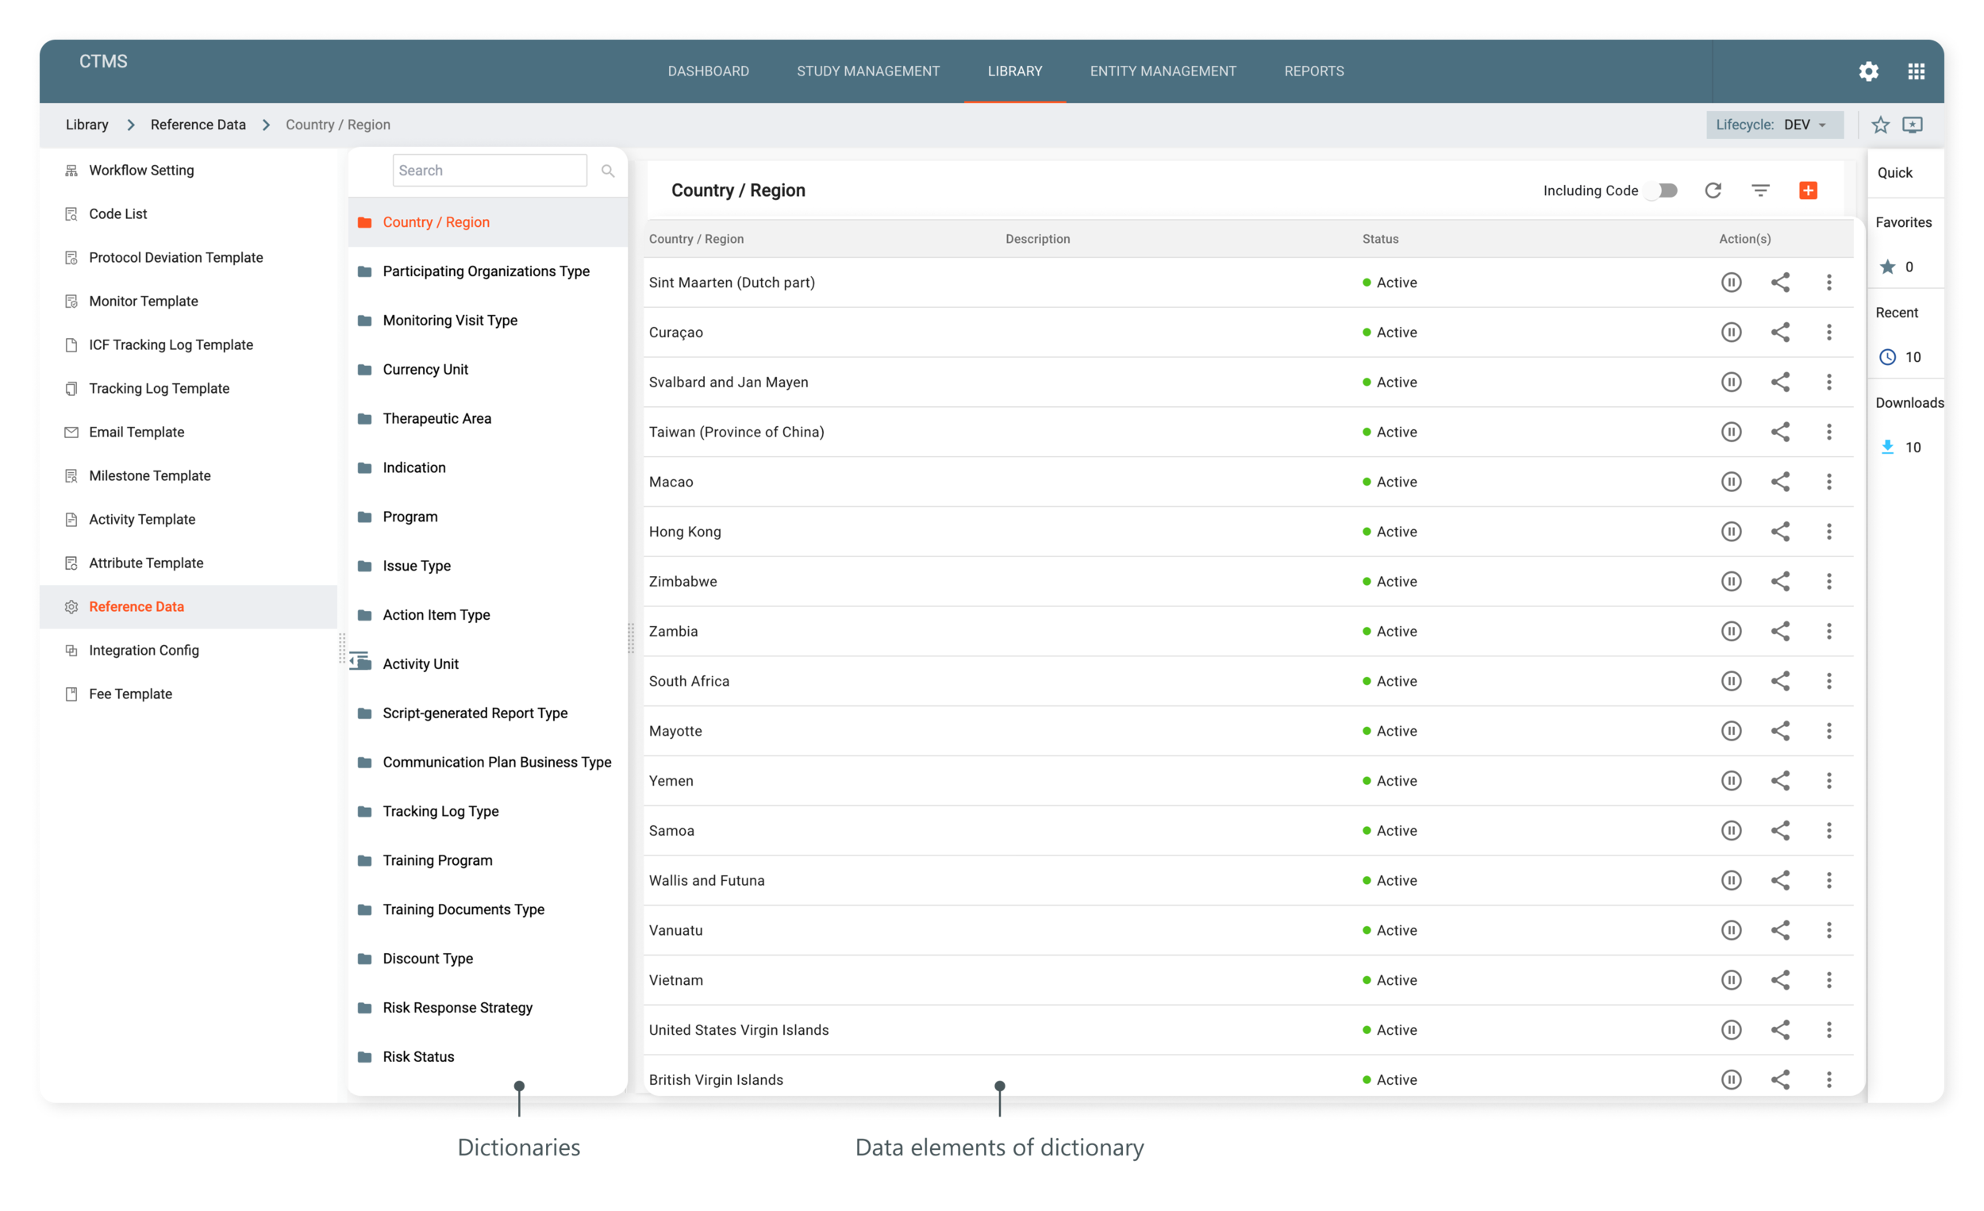Switch to the Reports tab
The width and height of the screenshot is (1984, 1211).
[x=1313, y=71]
